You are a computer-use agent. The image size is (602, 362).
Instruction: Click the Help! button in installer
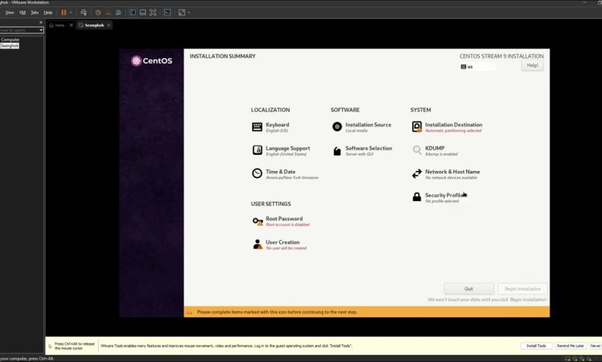point(532,65)
